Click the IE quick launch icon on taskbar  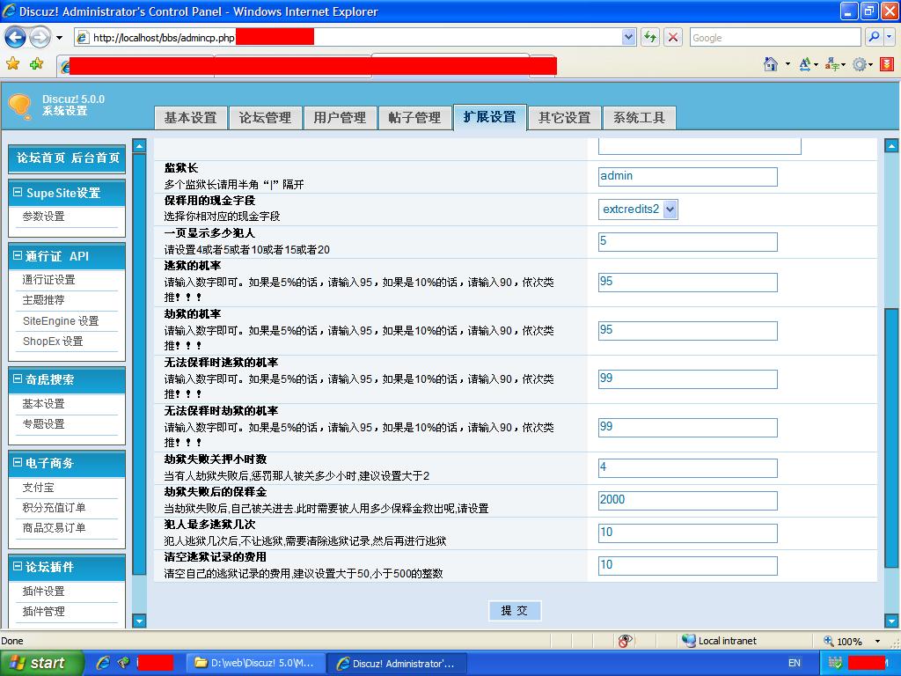103,663
